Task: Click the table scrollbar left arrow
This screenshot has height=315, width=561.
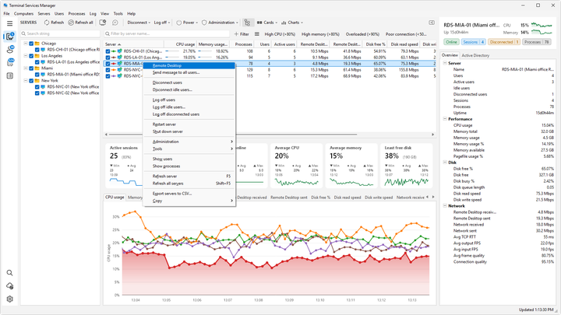Action: point(106,135)
